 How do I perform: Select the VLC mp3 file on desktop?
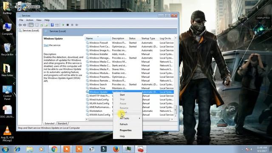7,134
